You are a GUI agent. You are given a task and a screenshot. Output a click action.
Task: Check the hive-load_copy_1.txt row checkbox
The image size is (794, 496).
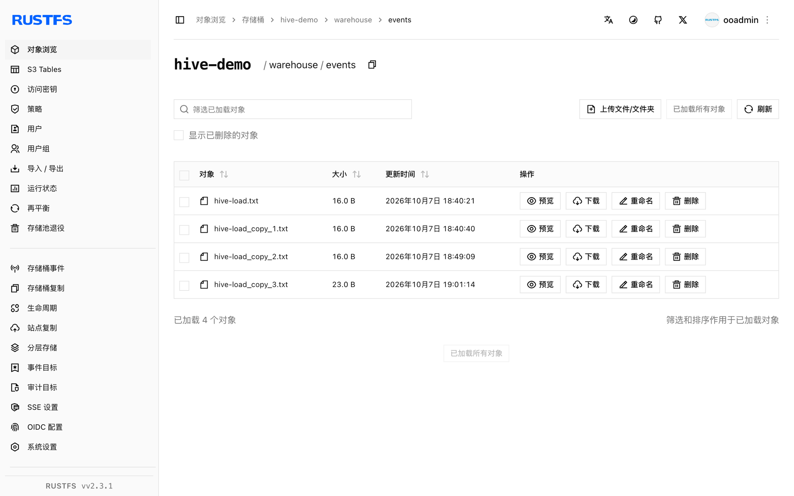[184, 229]
